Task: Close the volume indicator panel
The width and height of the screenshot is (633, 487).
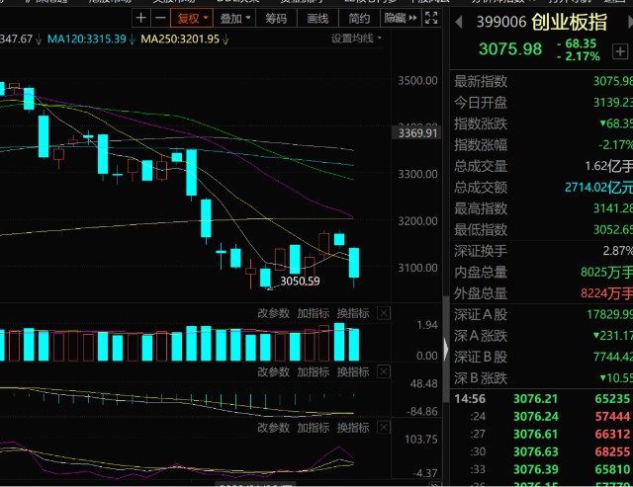Action: (x=384, y=314)
